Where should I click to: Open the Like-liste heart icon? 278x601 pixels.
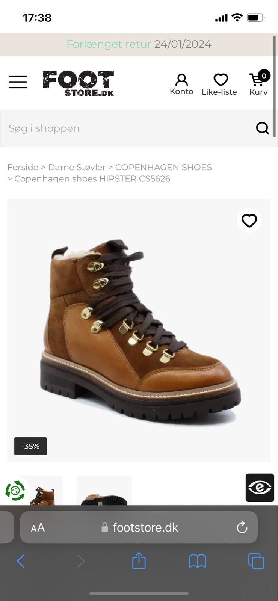219,85
